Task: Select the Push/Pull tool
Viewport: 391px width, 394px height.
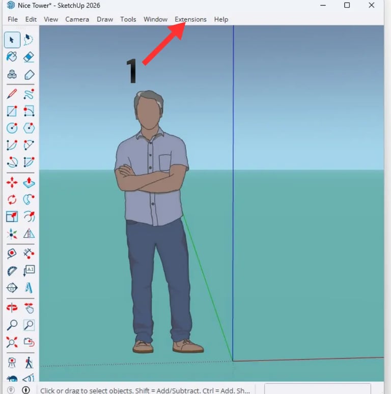Action: click(29, 183)
